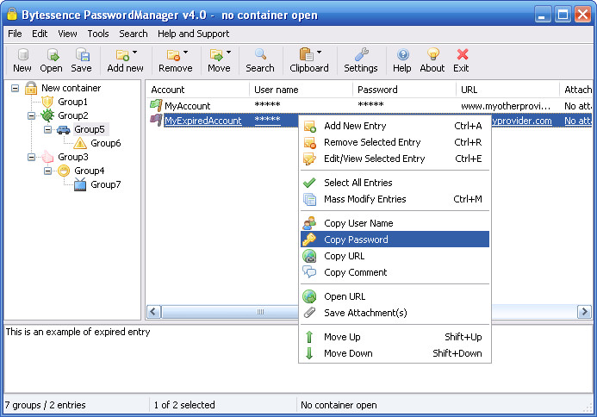Click the green bug icon of Group2

[47, 115]
